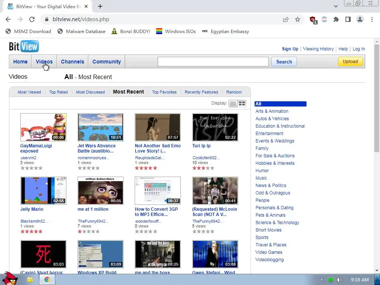
Task: Open Viewing History link
Action: coord(318,49)
